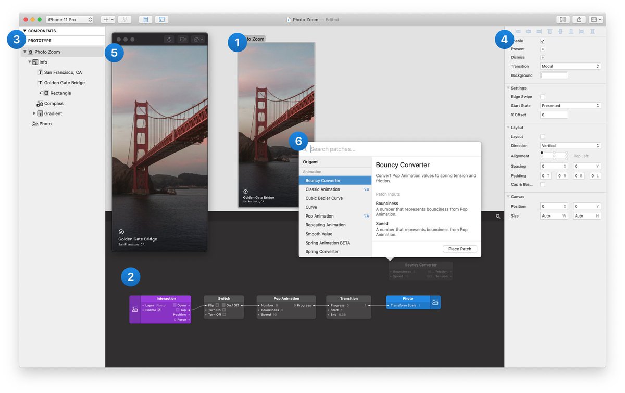The height and width of the screenshot is (393, 625).
Task: Click the align left edges icon in the inspector
Action: tap(518, 31)
